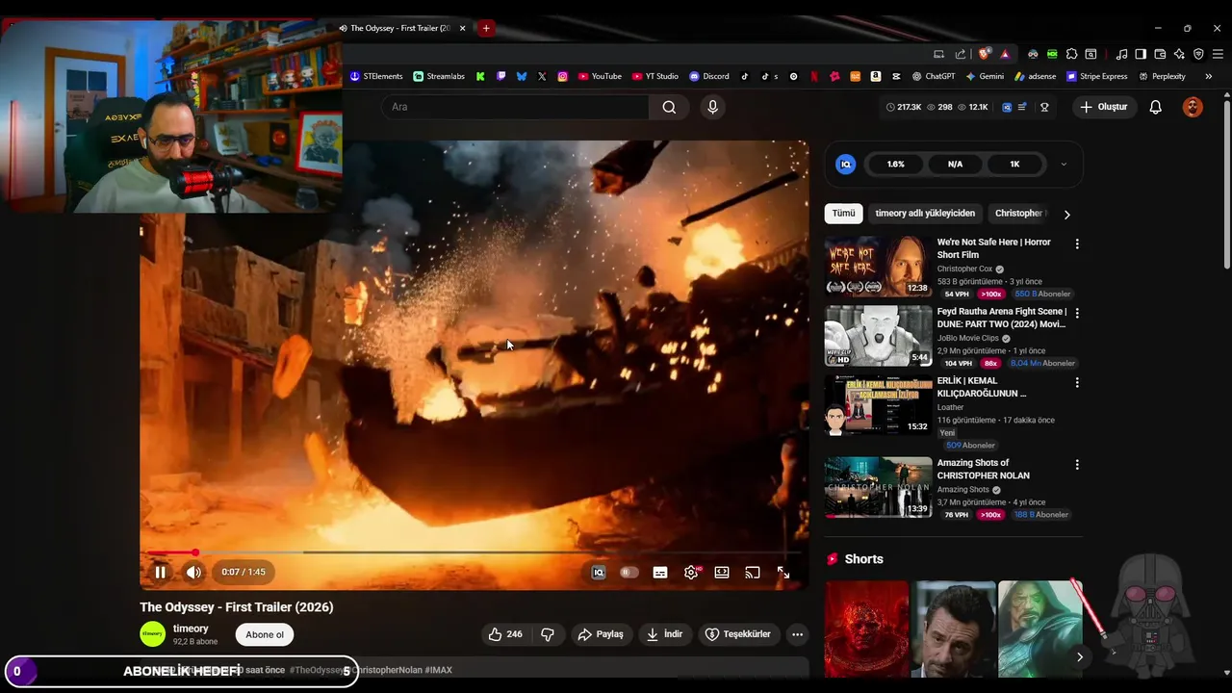Switch to theater mode
This screenshot has height=693, width=1232.
click(722, 572)
